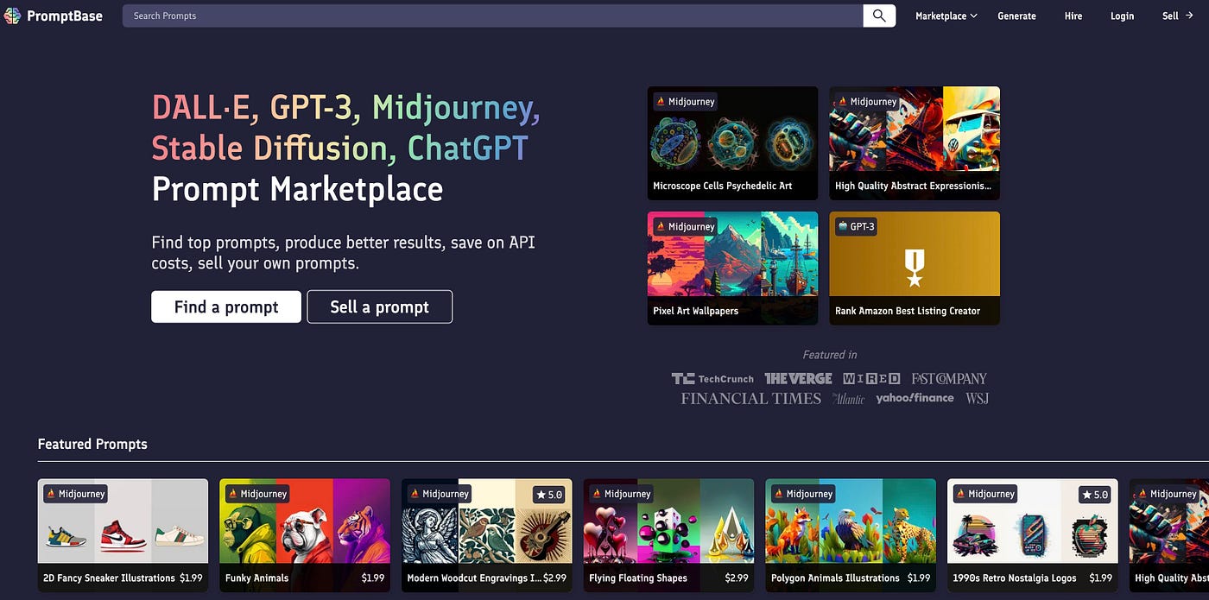Click the Prompt Marketplace headline text
This screenshot has width=1209, height=600.
point(297,189)
